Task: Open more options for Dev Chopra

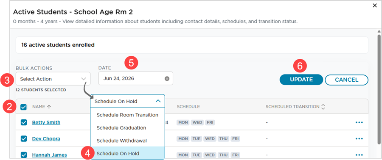Action: coord(359,139)
